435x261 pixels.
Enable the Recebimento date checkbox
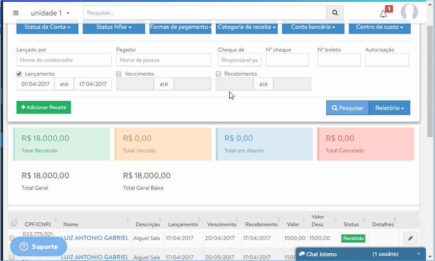(x=219, y=74)
